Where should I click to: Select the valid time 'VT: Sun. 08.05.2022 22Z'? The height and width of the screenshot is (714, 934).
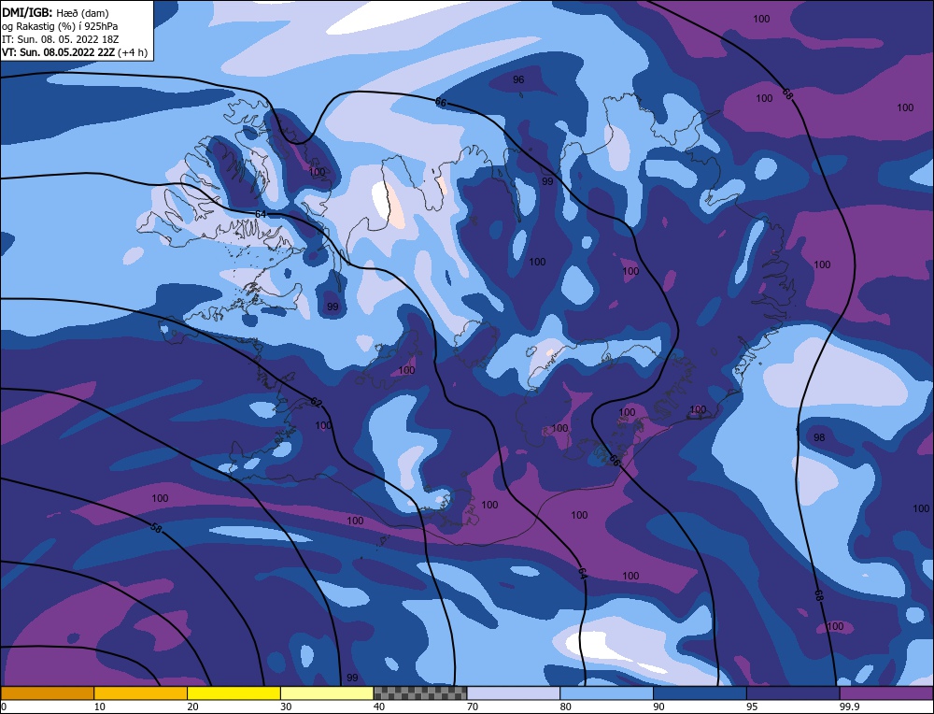(x=58, y=52)
